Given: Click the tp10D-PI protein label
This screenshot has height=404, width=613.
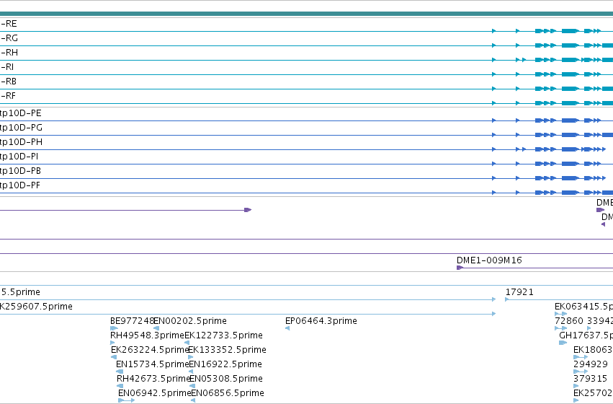Looking at the screenshot, I should click(19, 157).
